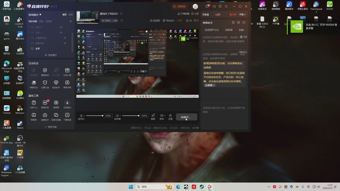Screen dimensions: 340x191
Task: Click microphone 100% value field
Action: (x=108, y=116)
